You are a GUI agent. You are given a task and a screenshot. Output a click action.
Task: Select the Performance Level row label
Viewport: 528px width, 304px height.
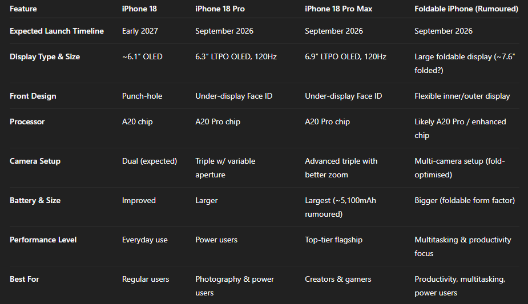[x=41, y=240]
